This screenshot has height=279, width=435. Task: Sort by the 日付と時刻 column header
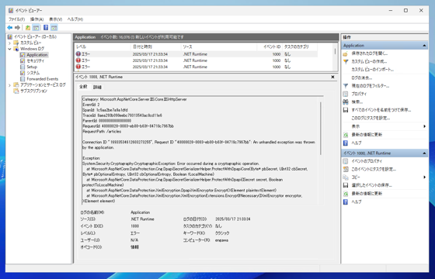click(156, 46)
